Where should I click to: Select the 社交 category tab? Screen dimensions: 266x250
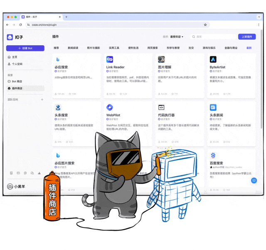pos(191,48)
